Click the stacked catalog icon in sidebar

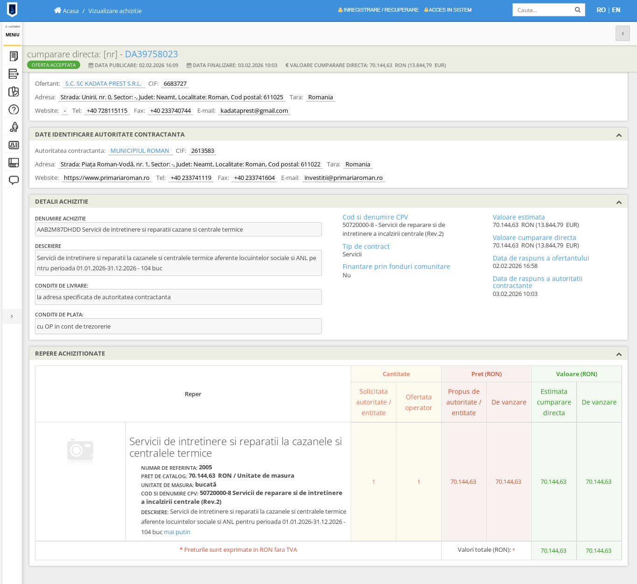[x=14, y=163]
